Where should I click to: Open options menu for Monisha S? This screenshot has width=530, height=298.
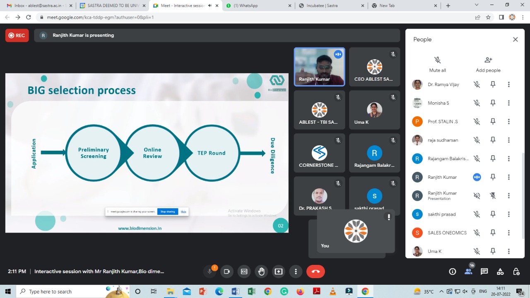click(509, 103)
